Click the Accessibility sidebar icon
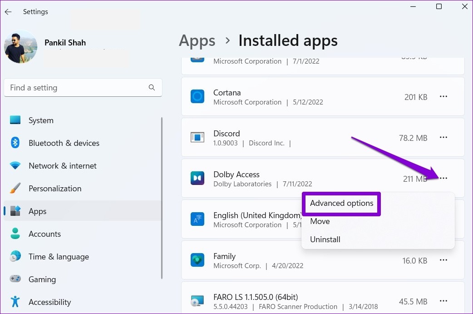The width and height of the screenshot is (473, 314). (15, 302)
